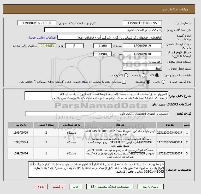Click the بازگشت back button
The image size is (201, 194).
point(58,187)
